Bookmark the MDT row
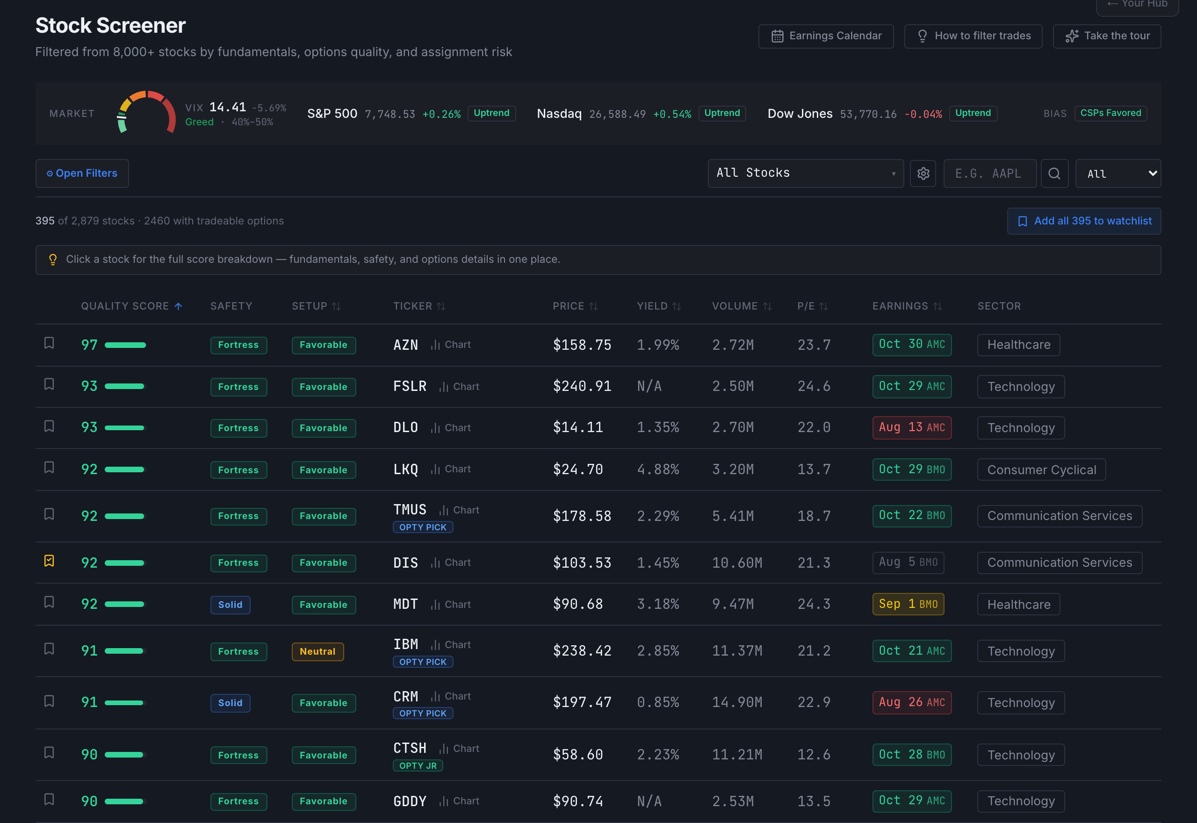This screenshot has height=823, width=1197. click(49, 602)
